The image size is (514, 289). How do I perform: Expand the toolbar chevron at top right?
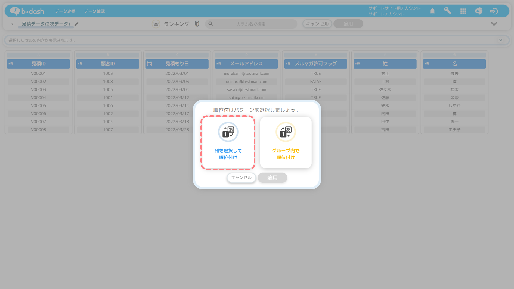(x=494, y=24)
